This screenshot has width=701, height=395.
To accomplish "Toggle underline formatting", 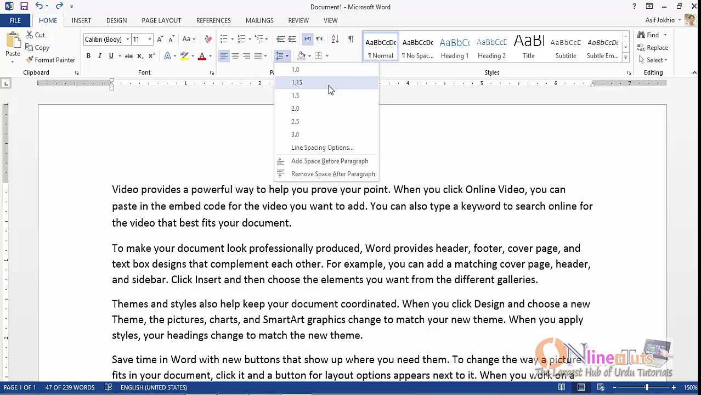I will click(x=111, y=56).
